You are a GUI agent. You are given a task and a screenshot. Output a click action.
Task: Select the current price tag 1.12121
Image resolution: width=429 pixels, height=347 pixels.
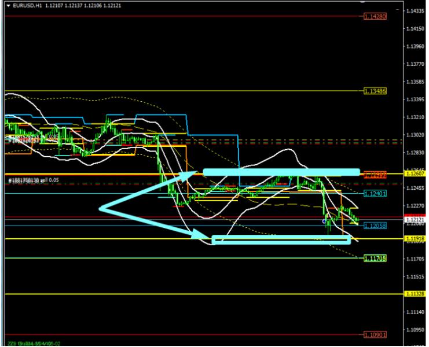point(413,220)
